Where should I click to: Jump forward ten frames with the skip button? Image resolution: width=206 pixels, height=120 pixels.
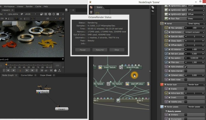click(51, 71)
